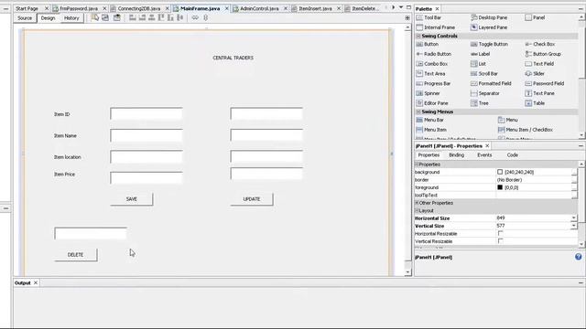Close the Output panel tab

tap(36, 282)
